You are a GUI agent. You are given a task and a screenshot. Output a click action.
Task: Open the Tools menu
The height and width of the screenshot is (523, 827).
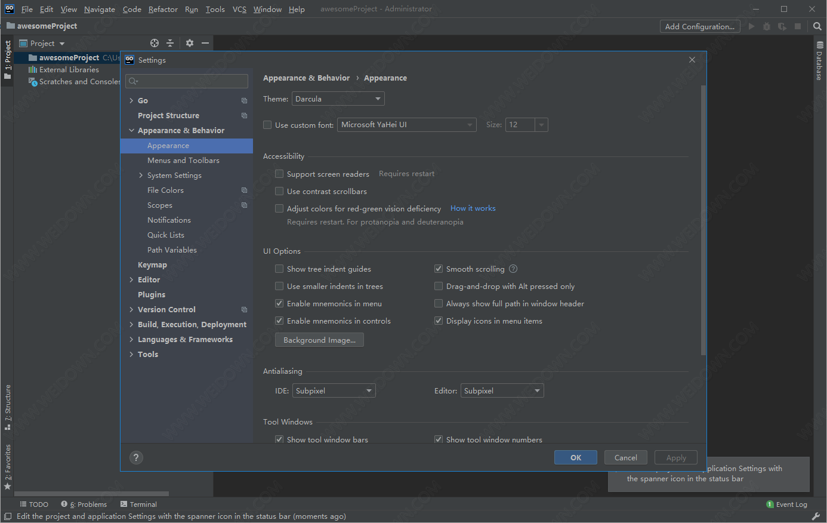215,9
